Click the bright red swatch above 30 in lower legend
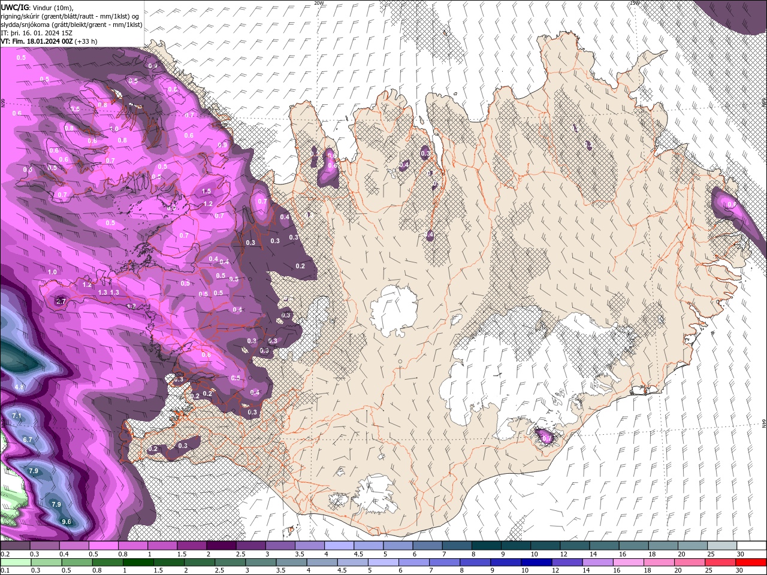Image resolution: width=767 pixels, height=575 pixels. tap(751, 562)
